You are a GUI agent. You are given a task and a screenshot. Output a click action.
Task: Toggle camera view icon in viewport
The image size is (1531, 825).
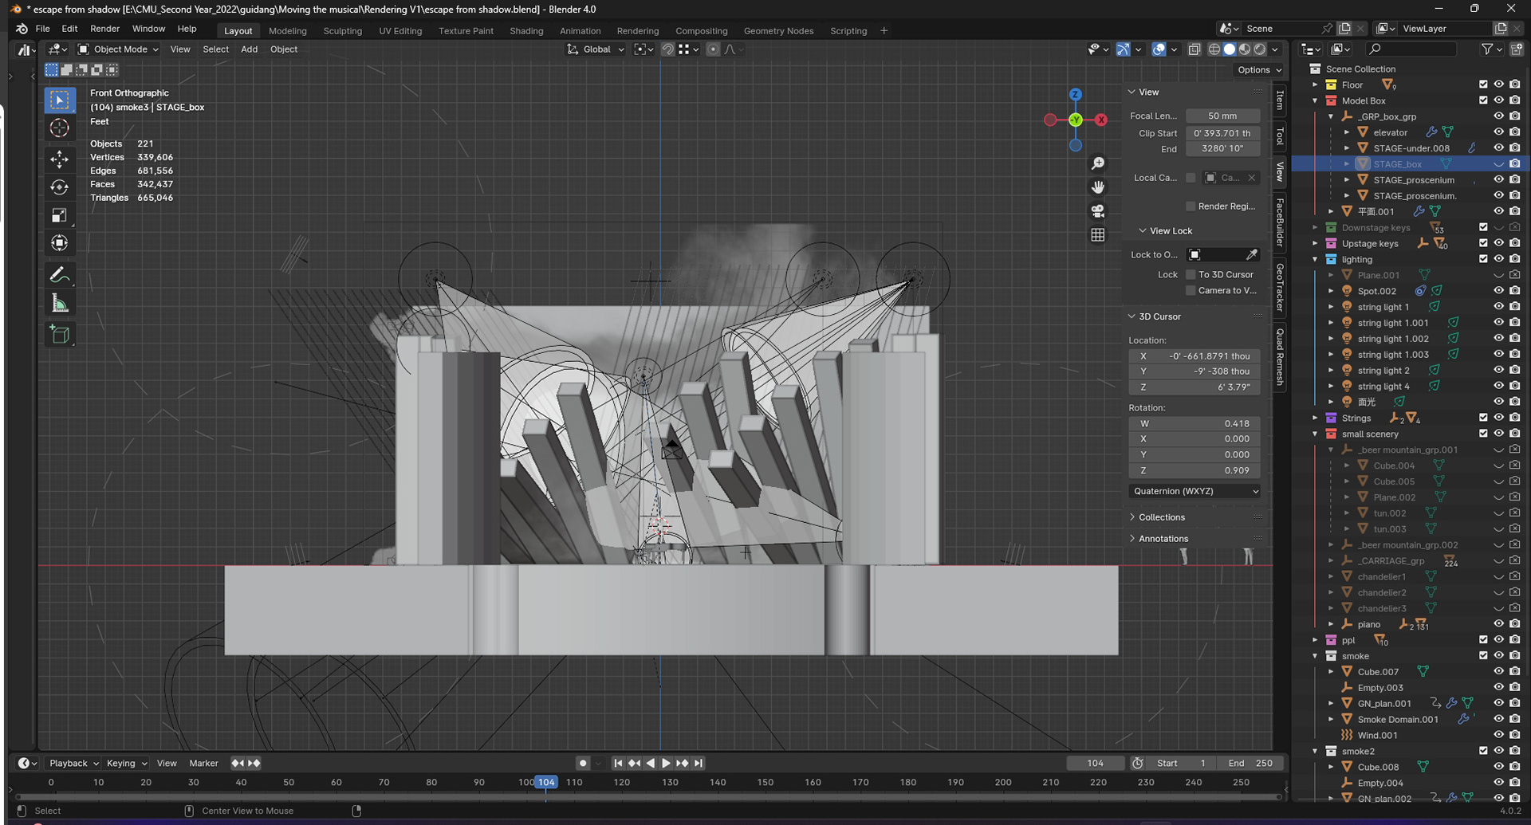(x=1098, y=211)
